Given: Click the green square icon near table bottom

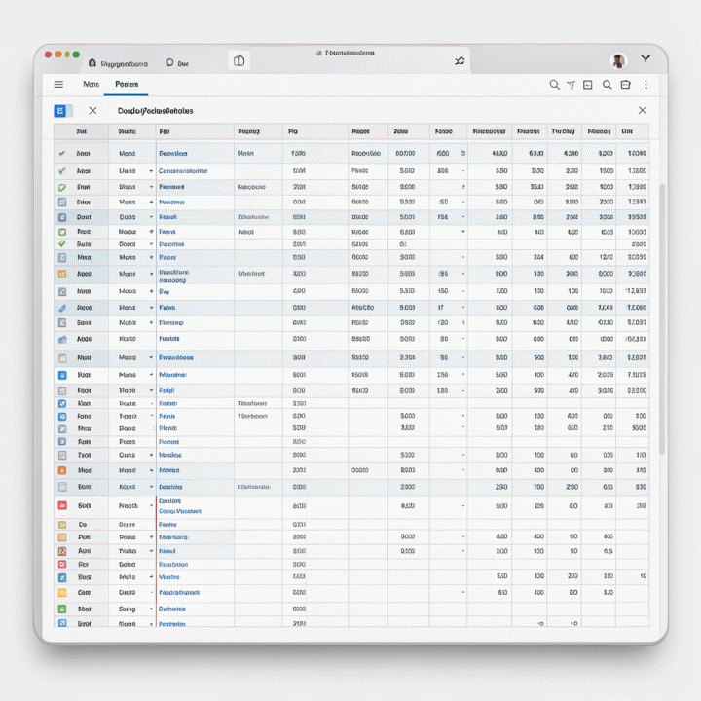Looking at the screenshot, I should point(62,609).
